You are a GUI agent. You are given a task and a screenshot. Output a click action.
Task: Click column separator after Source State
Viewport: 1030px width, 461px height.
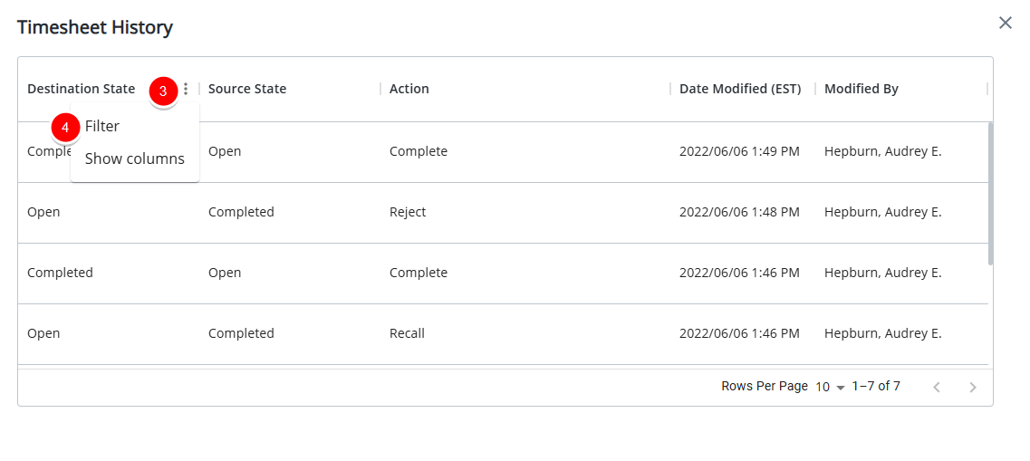point(380,89)
